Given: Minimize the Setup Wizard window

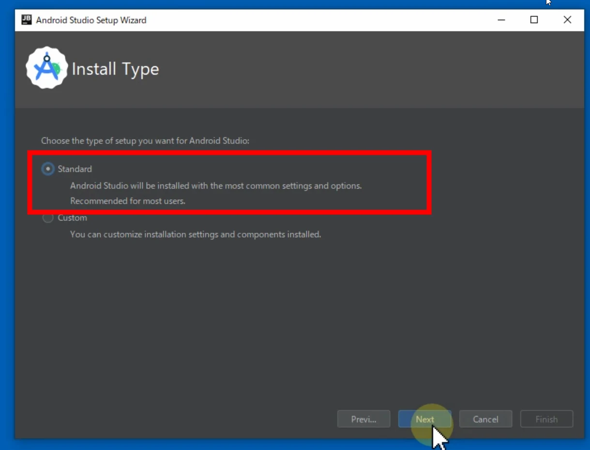Looking at the screenshot, I should (x=501, y=20).
